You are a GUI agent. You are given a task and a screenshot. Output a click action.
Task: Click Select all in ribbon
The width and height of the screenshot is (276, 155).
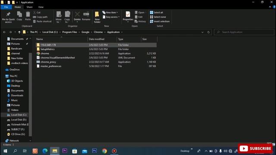click(x=156, y=12)
